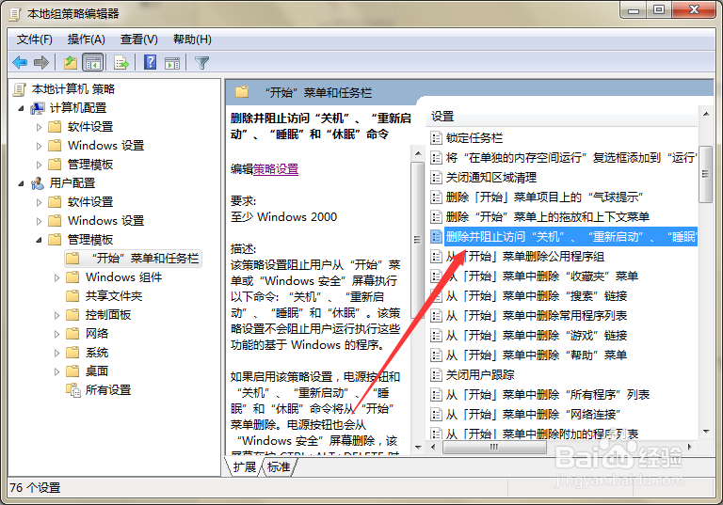This screenshot has width=723, height=505.
Task: Expand the 网络 folder node
Action: pyautogui.click(x=56, y=334)
